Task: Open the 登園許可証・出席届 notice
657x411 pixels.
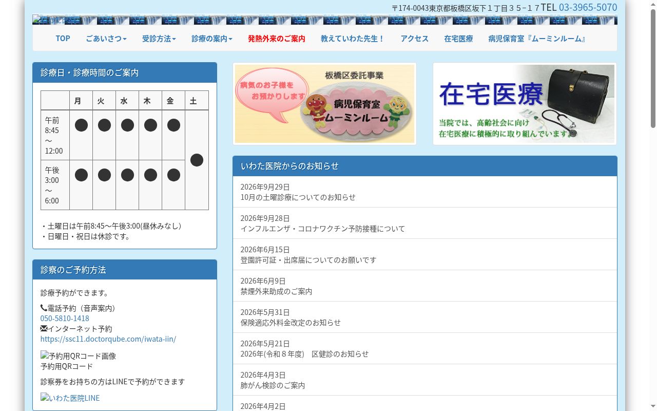Action: (x=425, y=255)
